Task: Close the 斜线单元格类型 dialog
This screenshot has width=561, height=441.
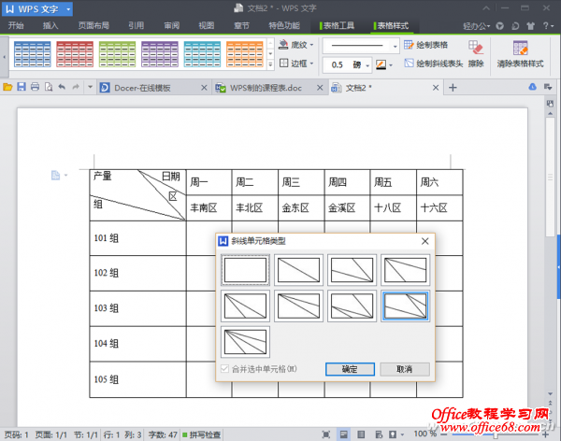Action: [424, 241]
